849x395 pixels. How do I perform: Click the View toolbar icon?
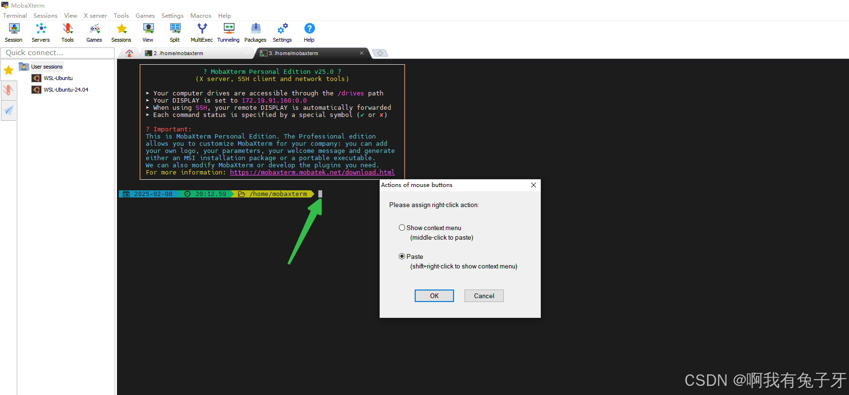pos(148,29)
